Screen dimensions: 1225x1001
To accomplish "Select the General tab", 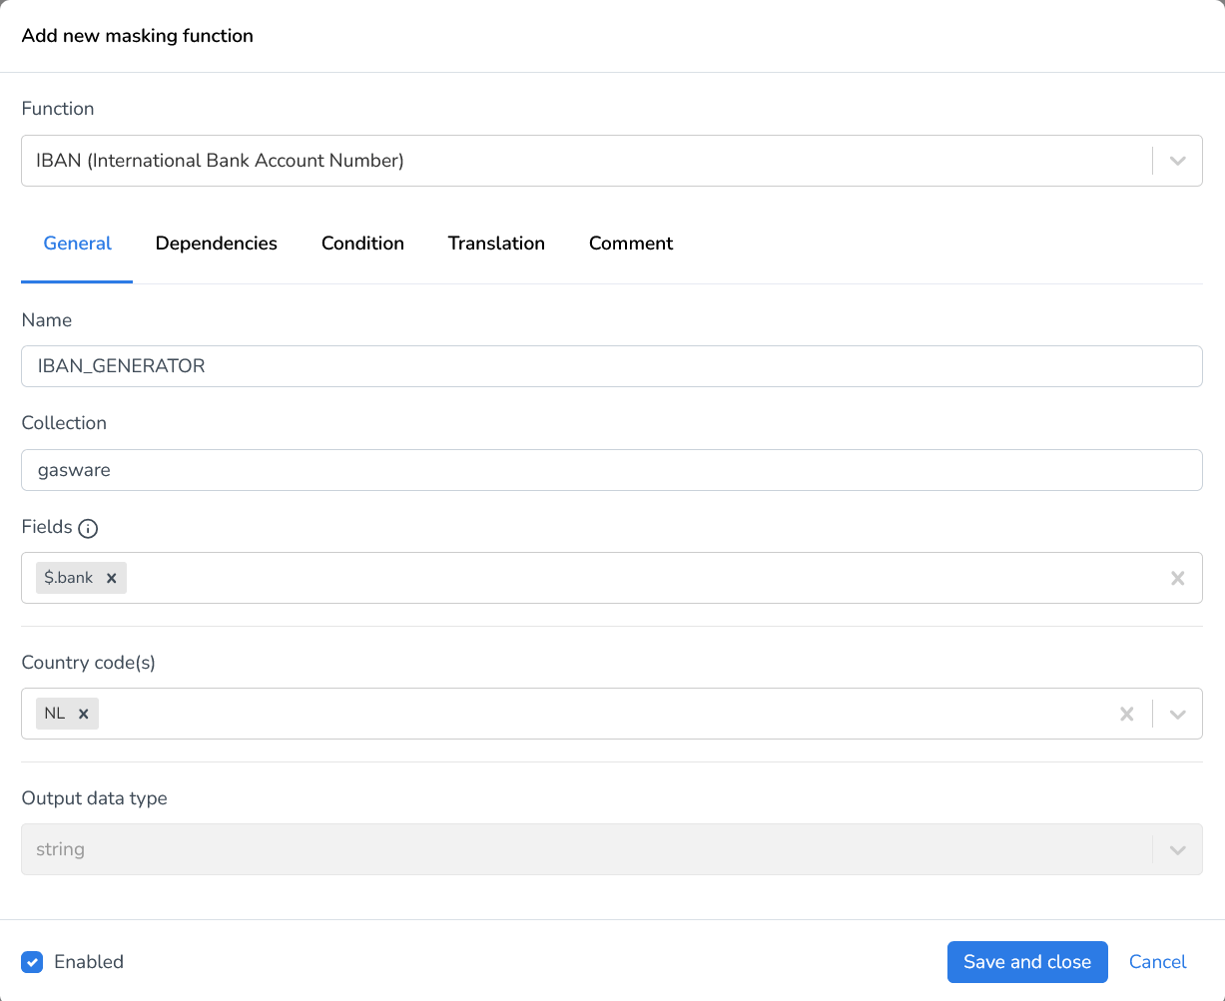I will click(x=77, y=244).
